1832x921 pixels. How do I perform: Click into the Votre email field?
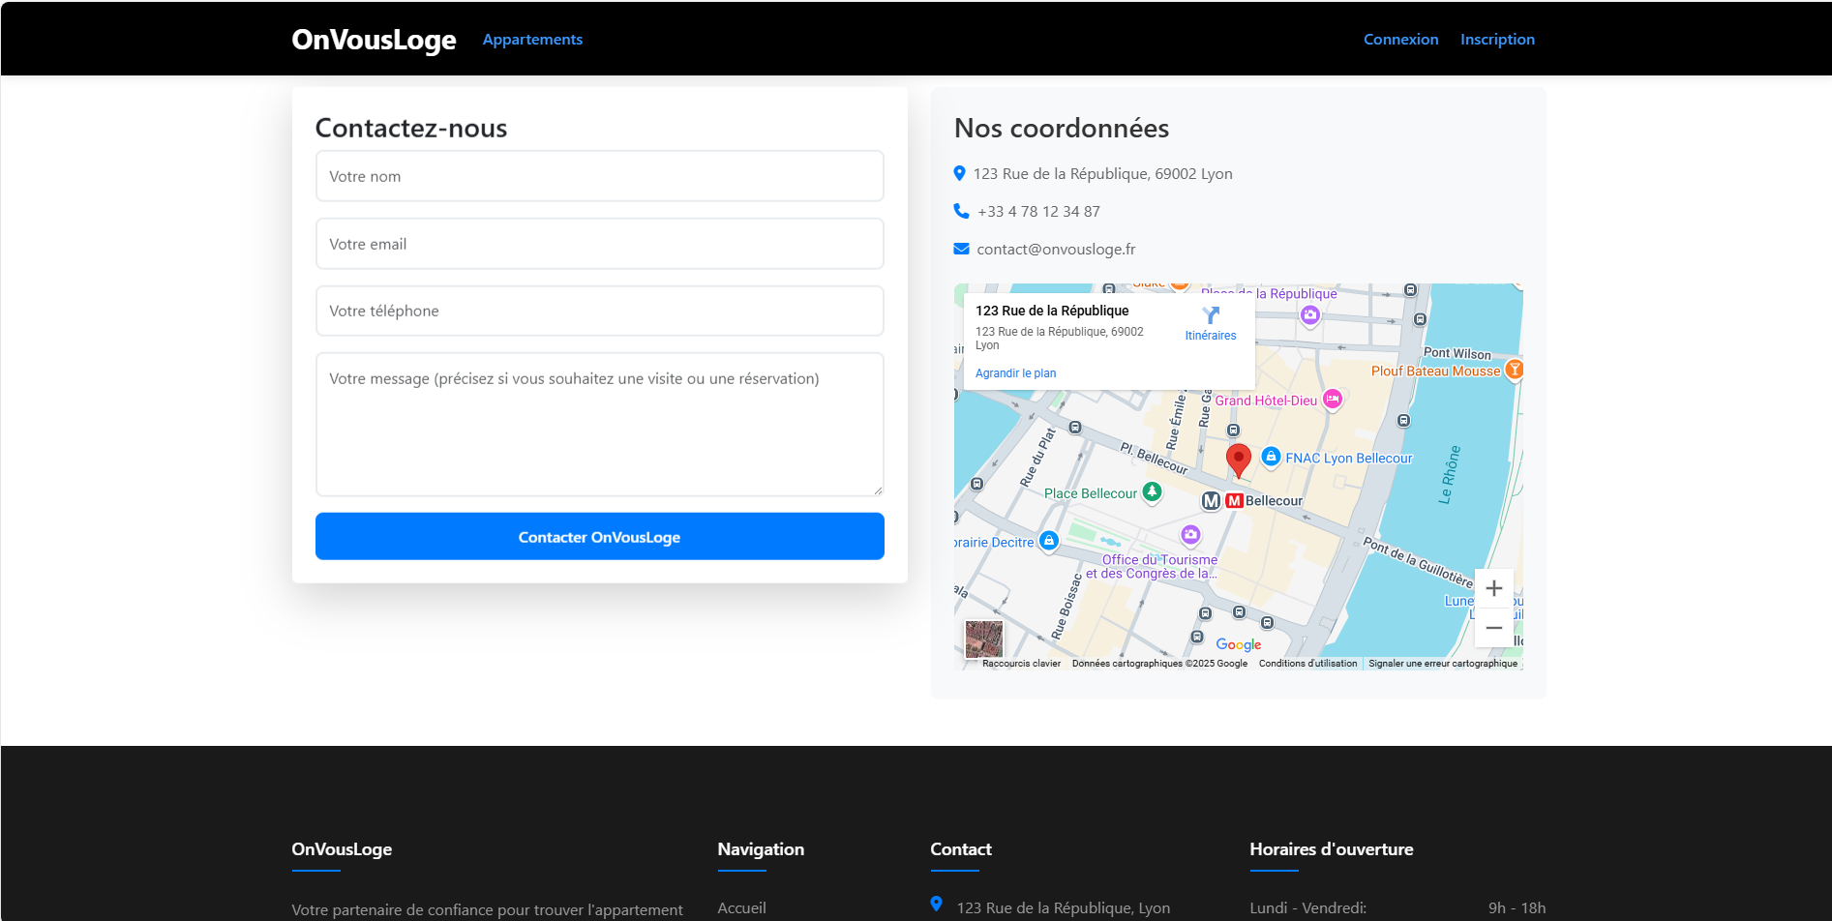tap(599, 244)
